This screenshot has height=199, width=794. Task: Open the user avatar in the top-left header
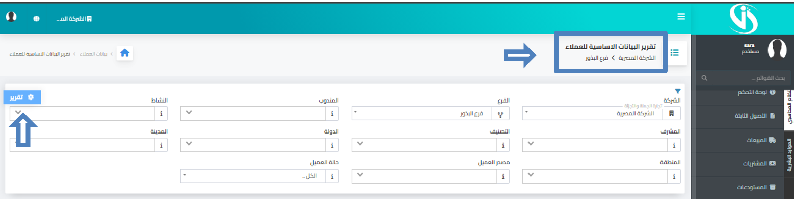point(11,17)
